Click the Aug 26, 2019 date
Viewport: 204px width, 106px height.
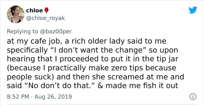click(x=53, y=97)
